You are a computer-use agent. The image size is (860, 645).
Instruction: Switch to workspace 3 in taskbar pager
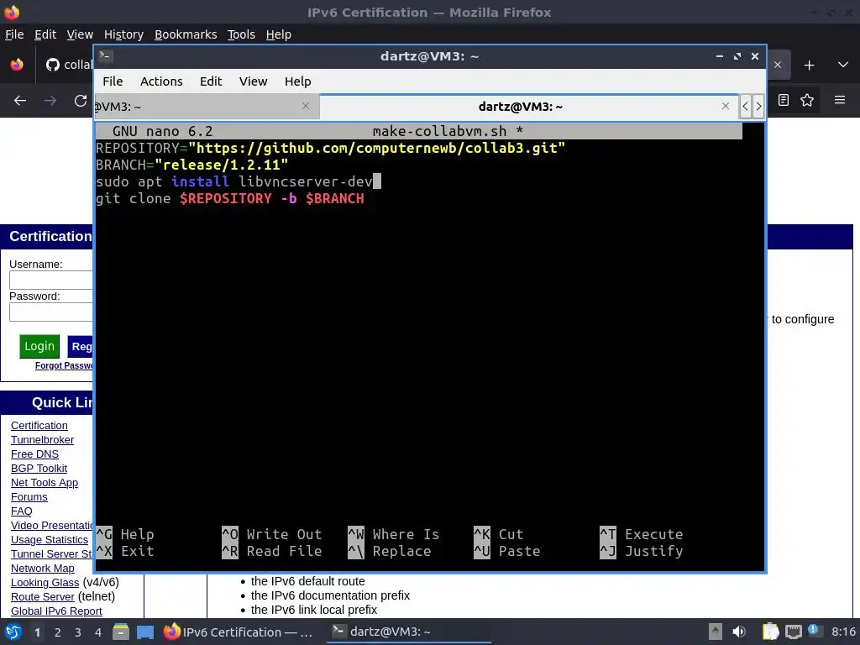[x=78, y=632]
